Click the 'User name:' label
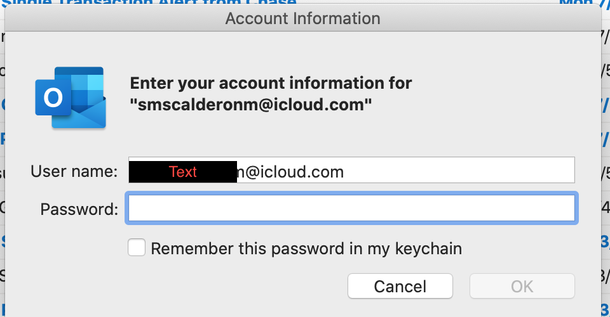This screenshot has width=610, height=317. (74, 172)
